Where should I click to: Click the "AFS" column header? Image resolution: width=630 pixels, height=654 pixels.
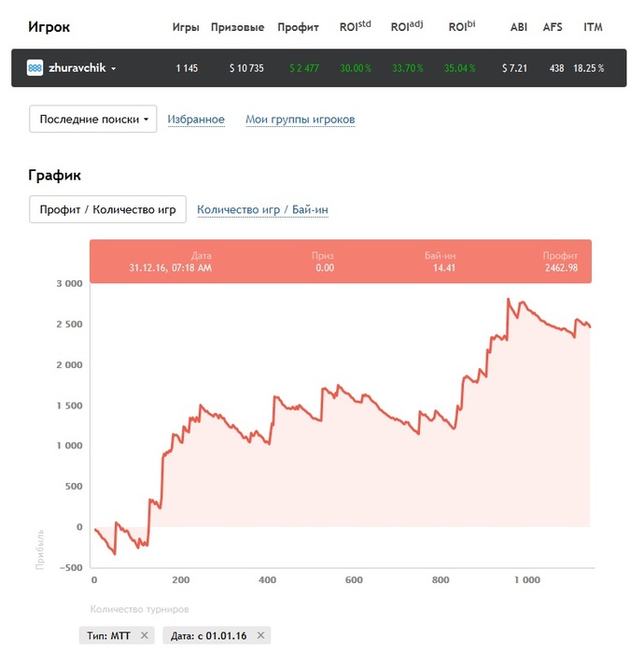click(553, 27)
